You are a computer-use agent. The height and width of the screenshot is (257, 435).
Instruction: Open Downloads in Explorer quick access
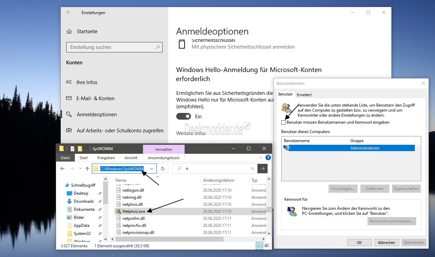click(x=84, y=201)
